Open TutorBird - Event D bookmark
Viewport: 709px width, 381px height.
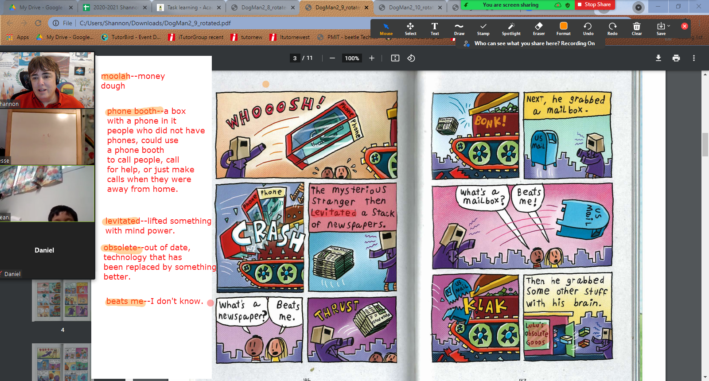pyautogui.click(x=131, y=37)
